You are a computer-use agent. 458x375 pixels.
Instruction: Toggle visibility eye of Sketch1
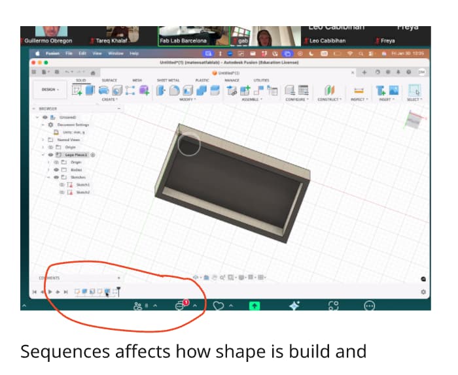click(x=62, y=185)
